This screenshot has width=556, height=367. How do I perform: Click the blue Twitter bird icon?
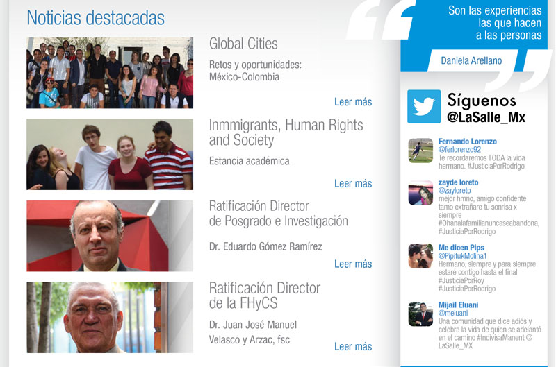point(424,106)
